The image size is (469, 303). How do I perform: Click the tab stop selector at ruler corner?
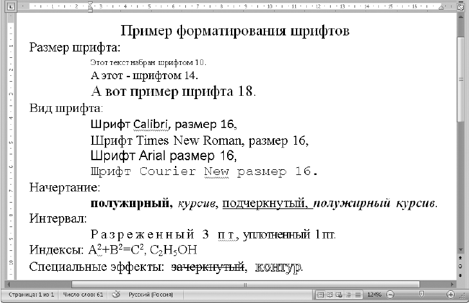pos(5,8)
